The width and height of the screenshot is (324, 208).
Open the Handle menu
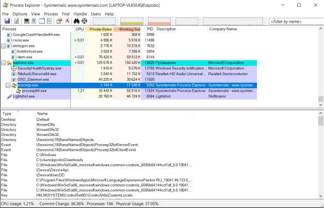coord(80,14)
